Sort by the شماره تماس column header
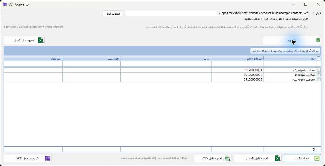The height and width of the screenshot is (166, 325). coord(238,58)
